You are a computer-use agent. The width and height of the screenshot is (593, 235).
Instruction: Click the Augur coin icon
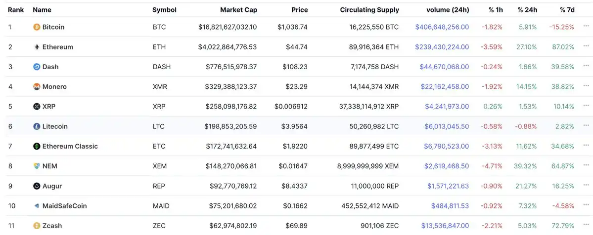(x=37, y=186)
